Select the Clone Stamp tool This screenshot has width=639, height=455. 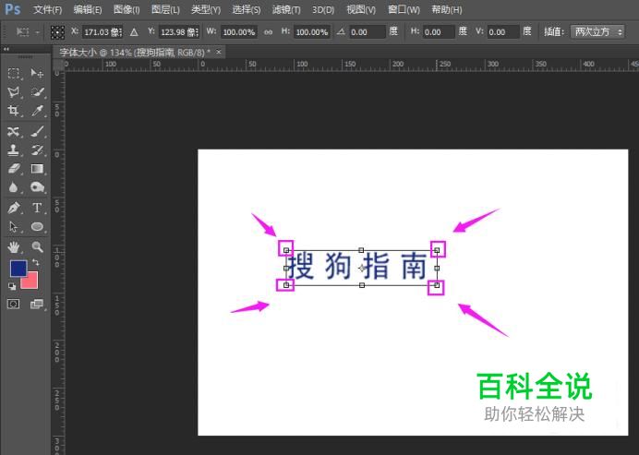14,150
